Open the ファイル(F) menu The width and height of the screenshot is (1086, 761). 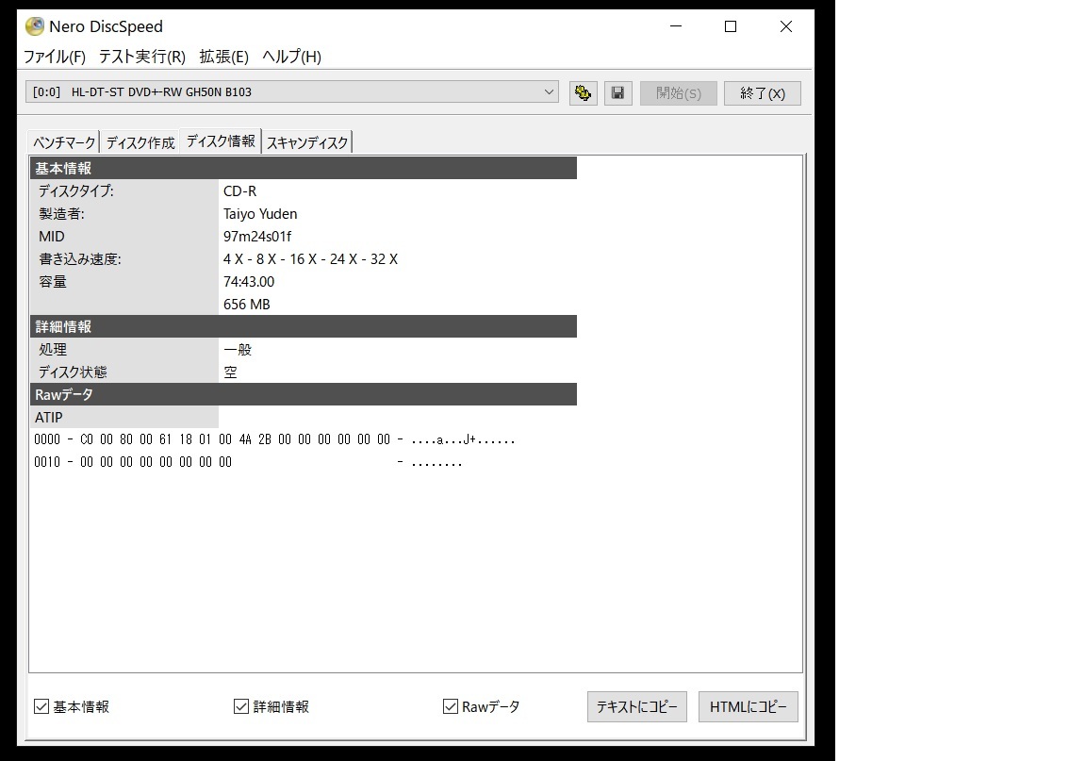pyautogui.click(x=55, y=57)
